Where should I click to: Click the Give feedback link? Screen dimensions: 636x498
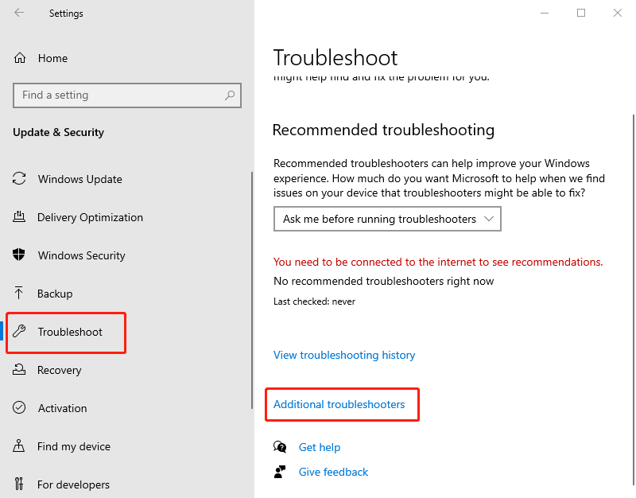333,472
